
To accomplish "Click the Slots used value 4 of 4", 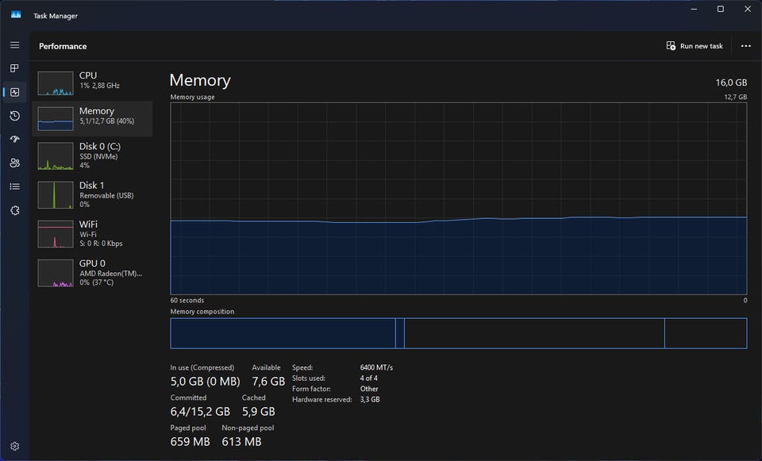I will point(368,378).
